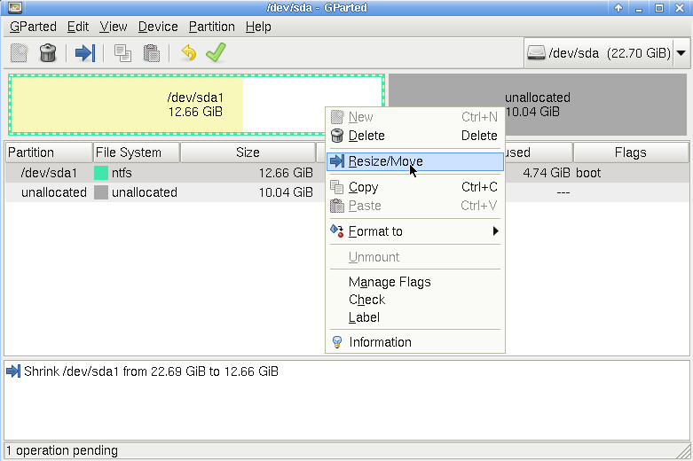Click the trash icon beside Delete in context menu

(x=337, y=136)
